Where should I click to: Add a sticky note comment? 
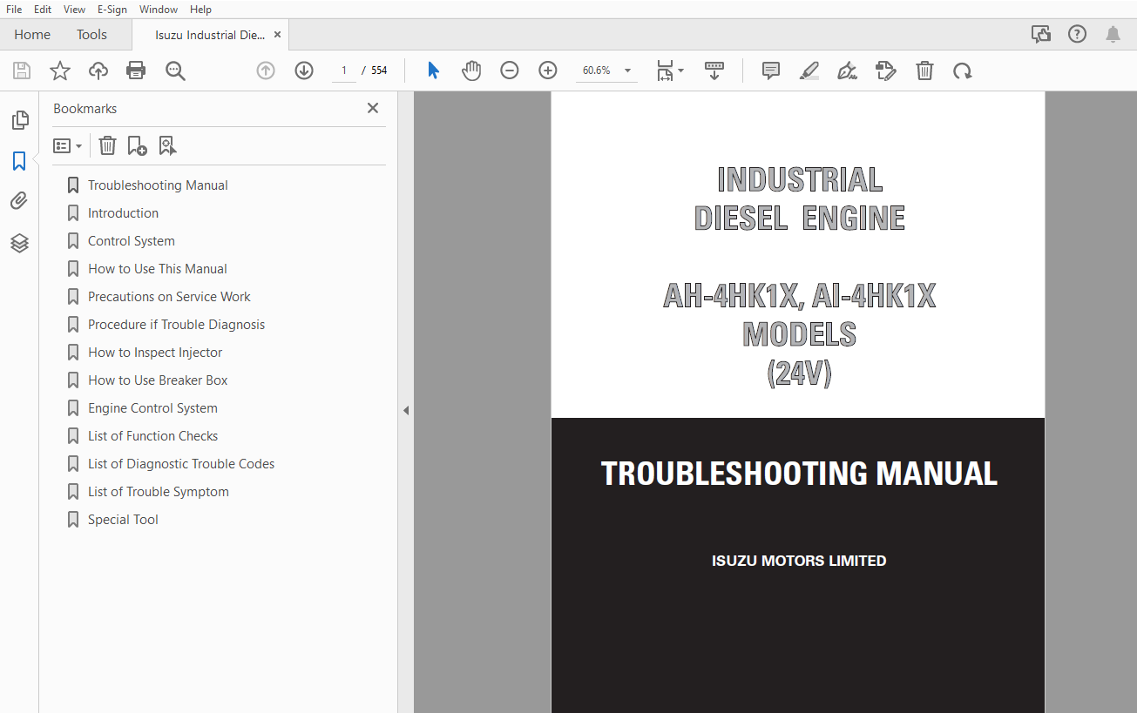pos(771,71)
